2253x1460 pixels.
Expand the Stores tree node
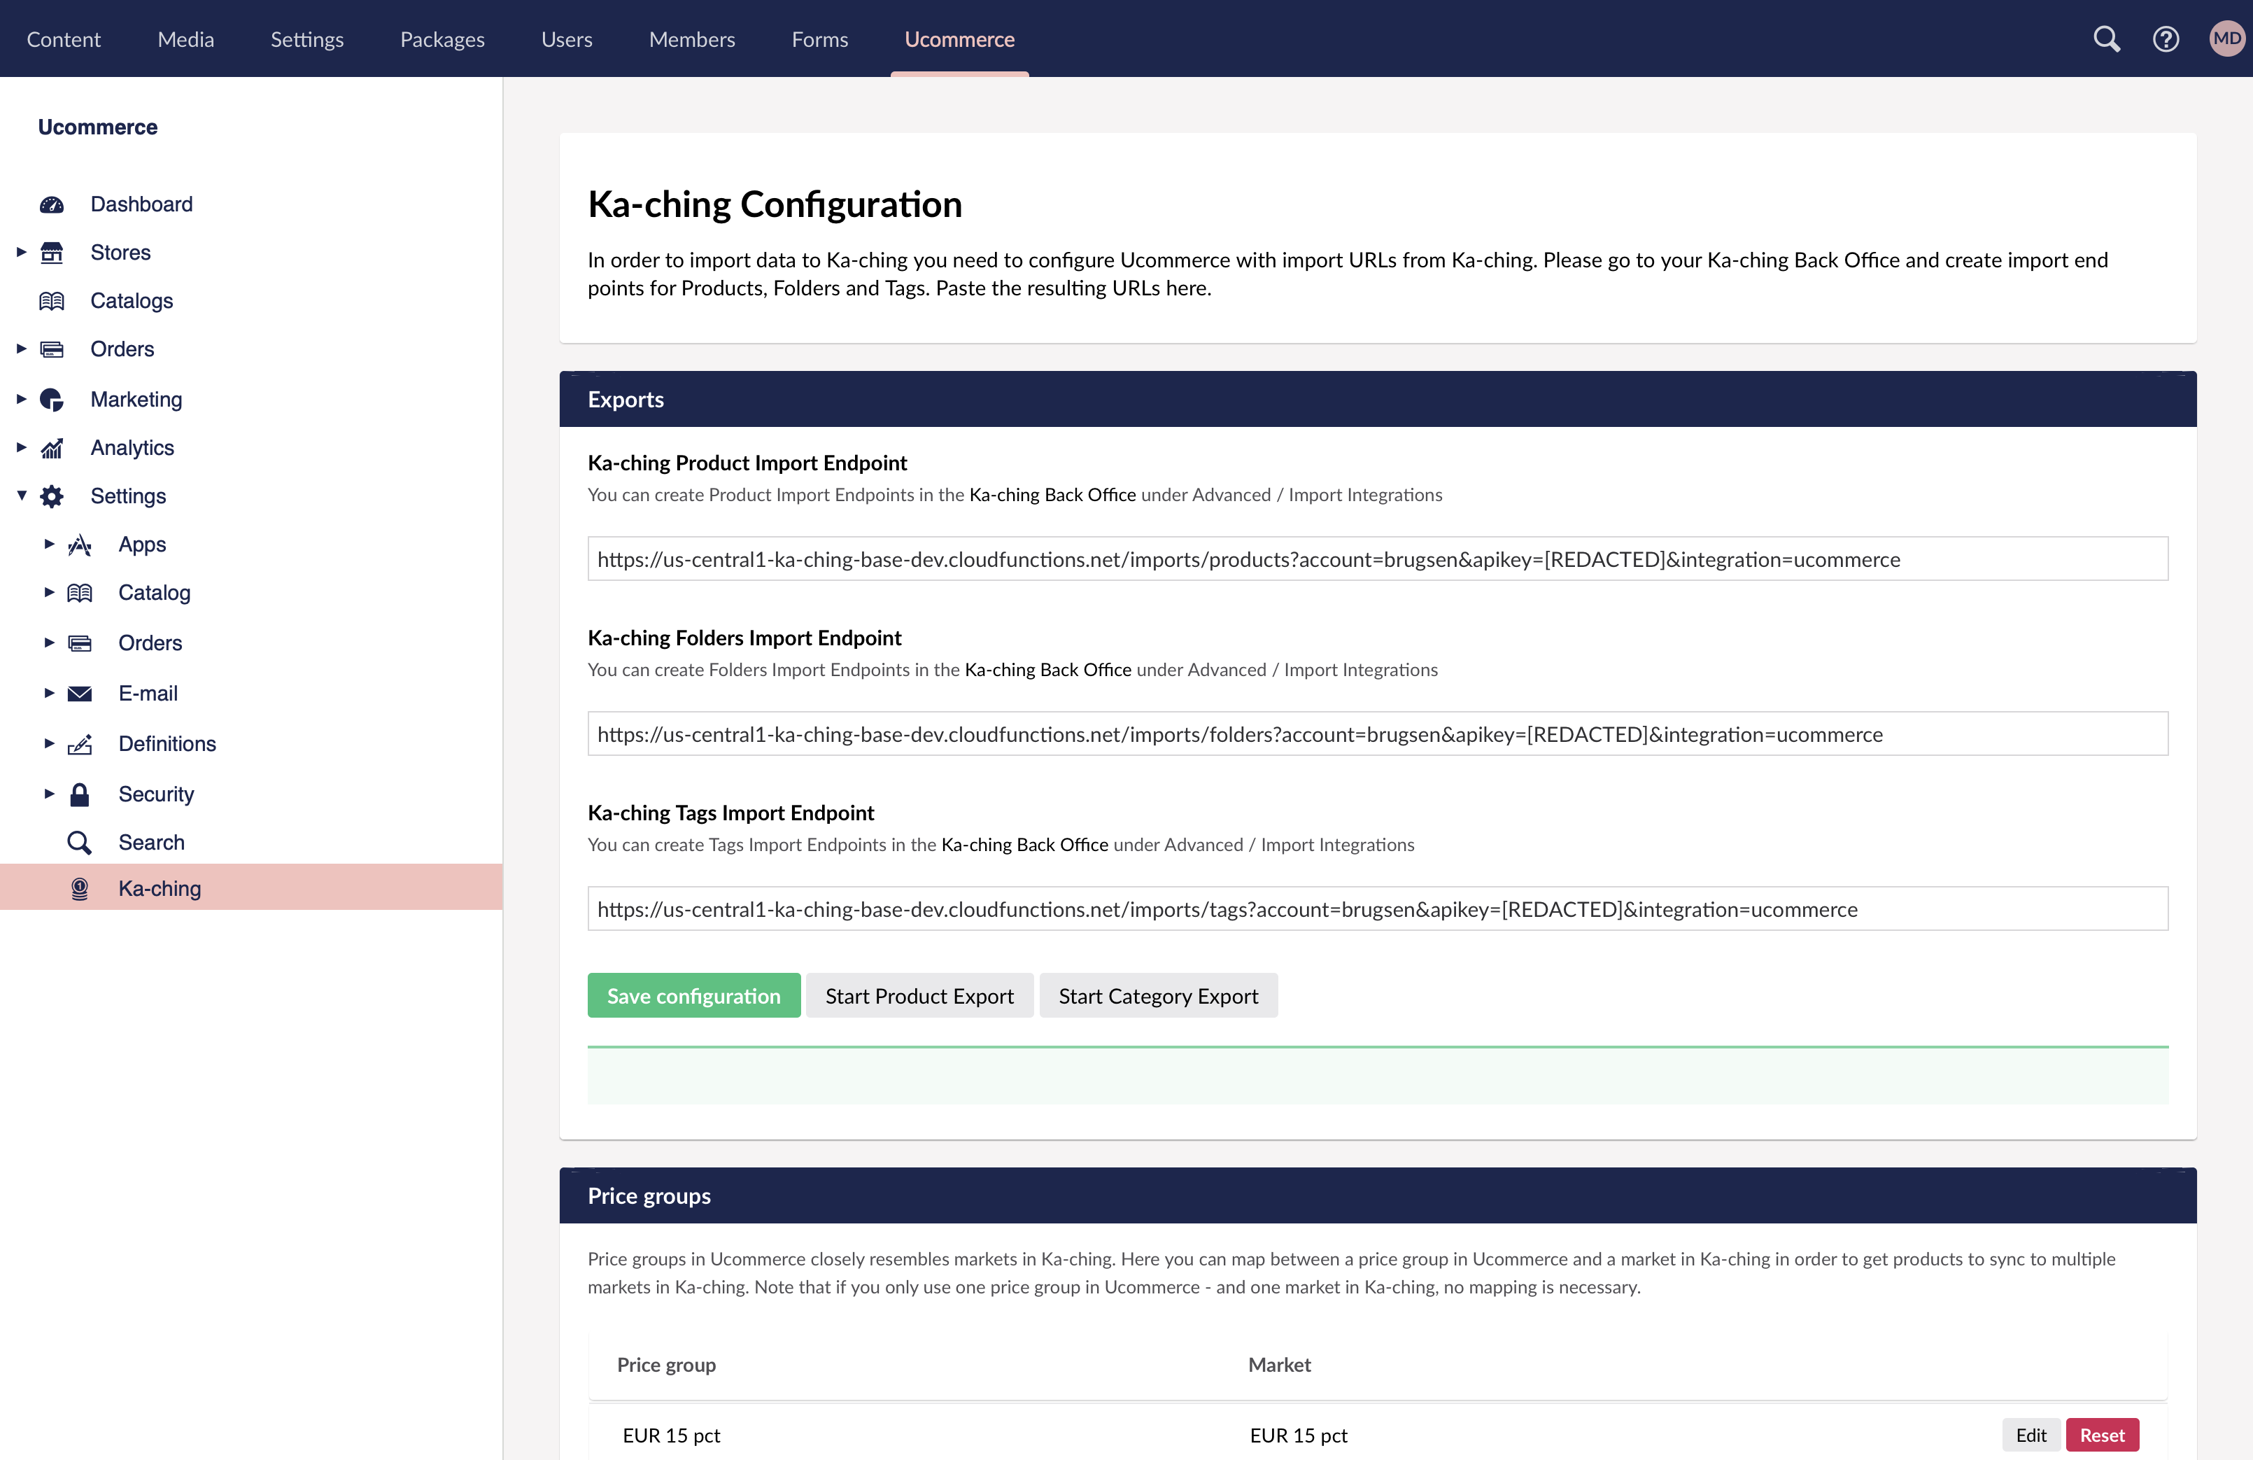pos(21,252)
